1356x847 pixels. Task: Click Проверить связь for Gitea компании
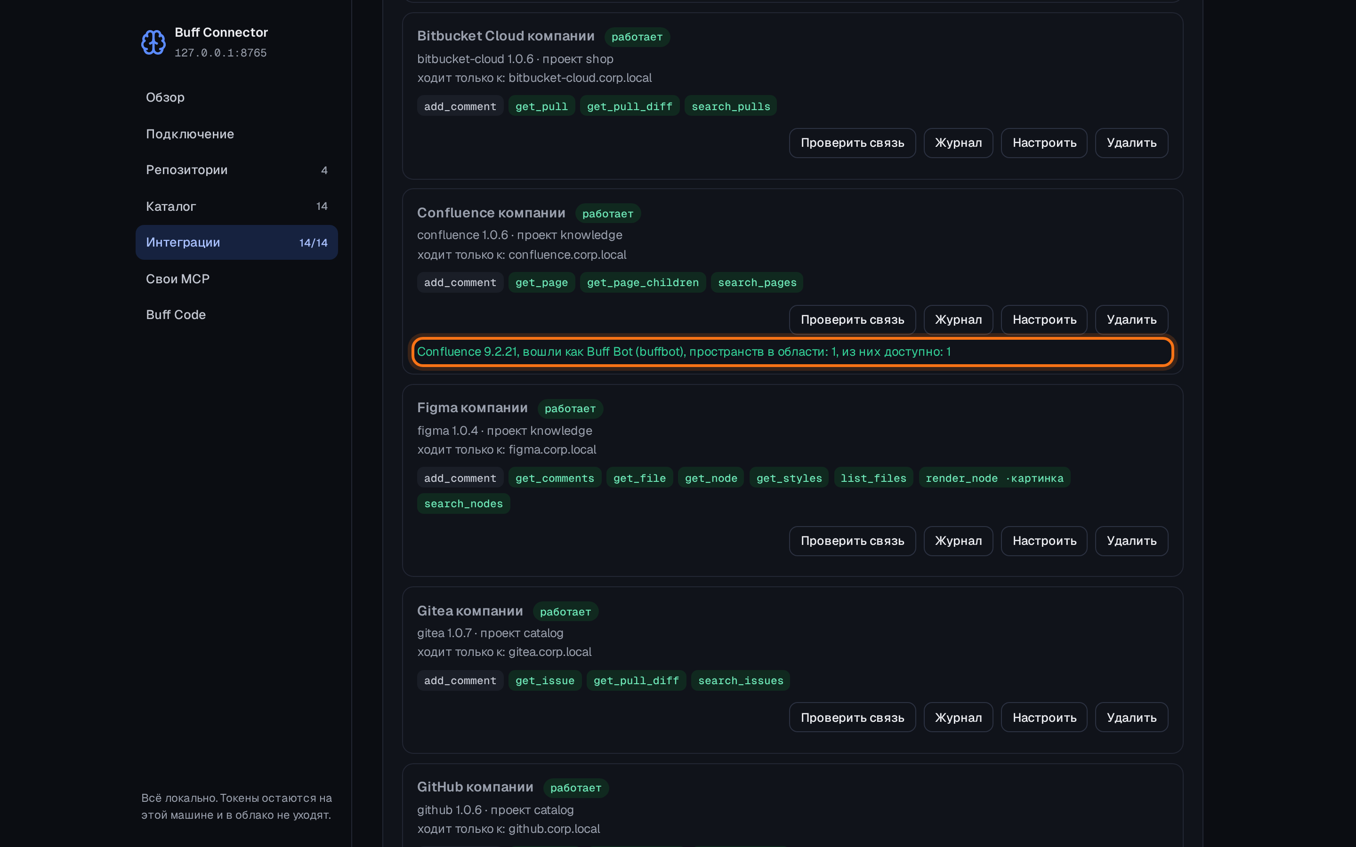pos(852,718)
